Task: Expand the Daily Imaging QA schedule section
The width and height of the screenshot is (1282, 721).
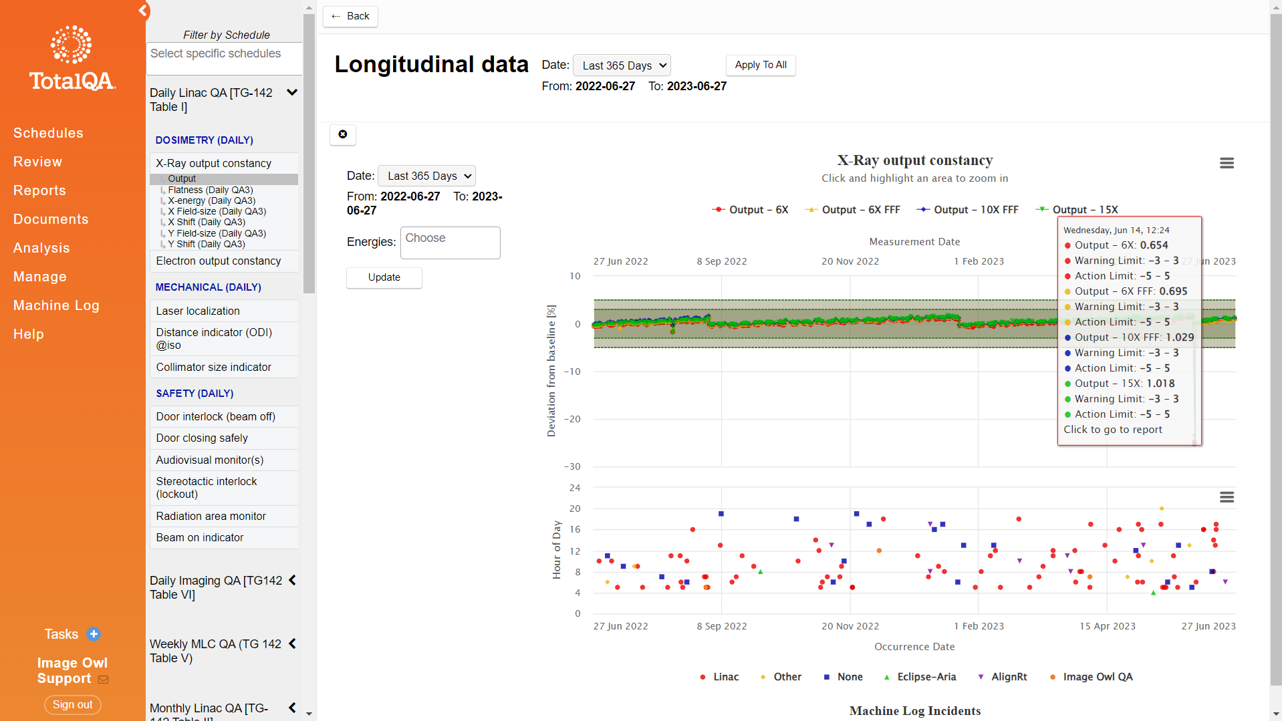Action: 292,581
